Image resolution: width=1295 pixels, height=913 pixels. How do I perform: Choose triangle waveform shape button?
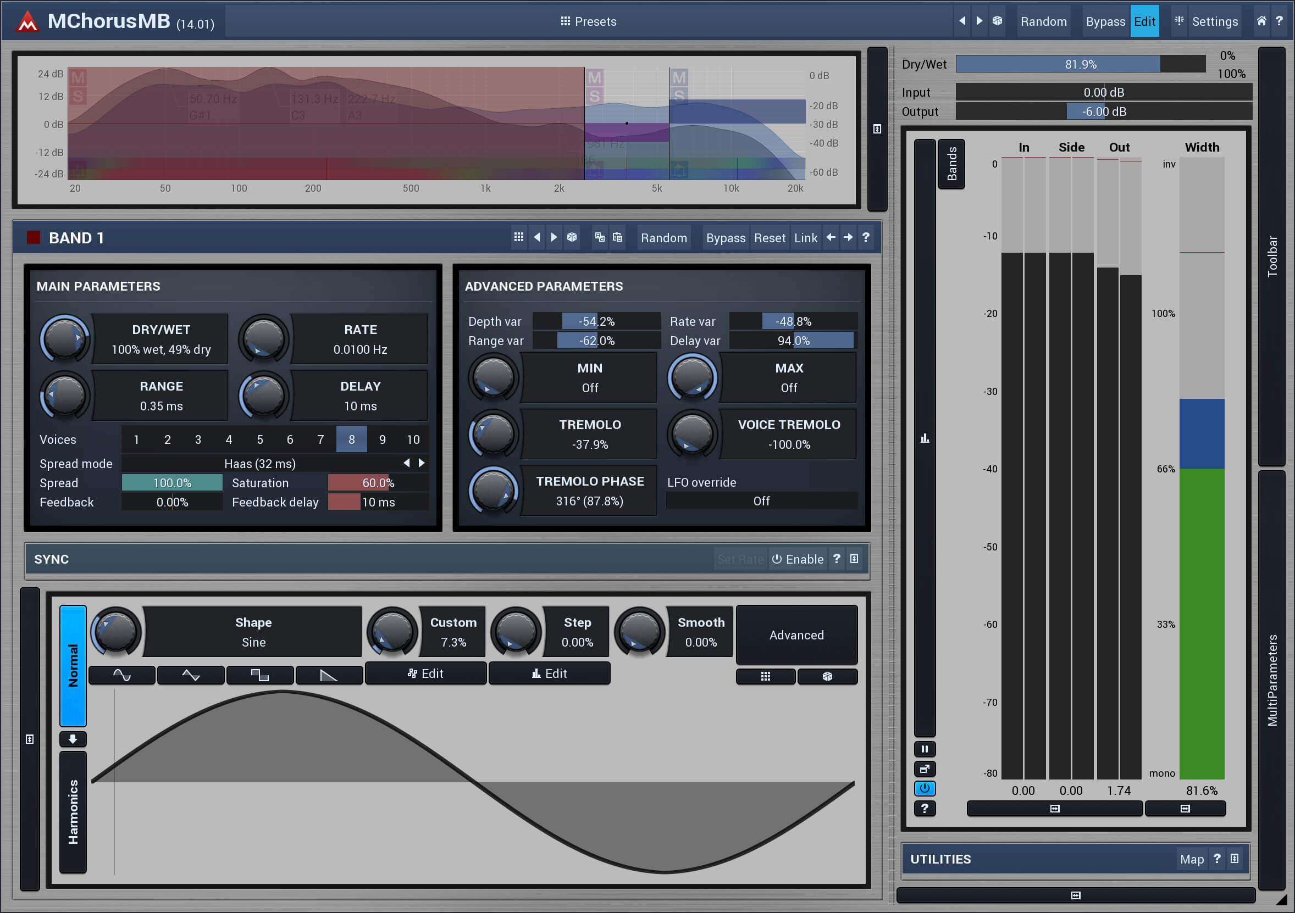point(191,675)
